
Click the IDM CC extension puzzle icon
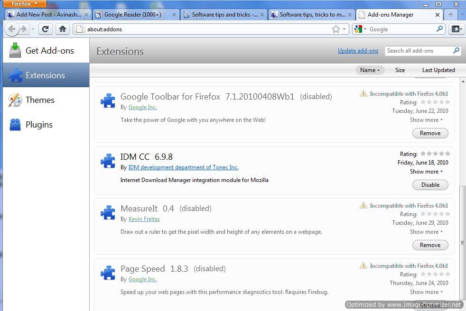[x=108, y=161]
